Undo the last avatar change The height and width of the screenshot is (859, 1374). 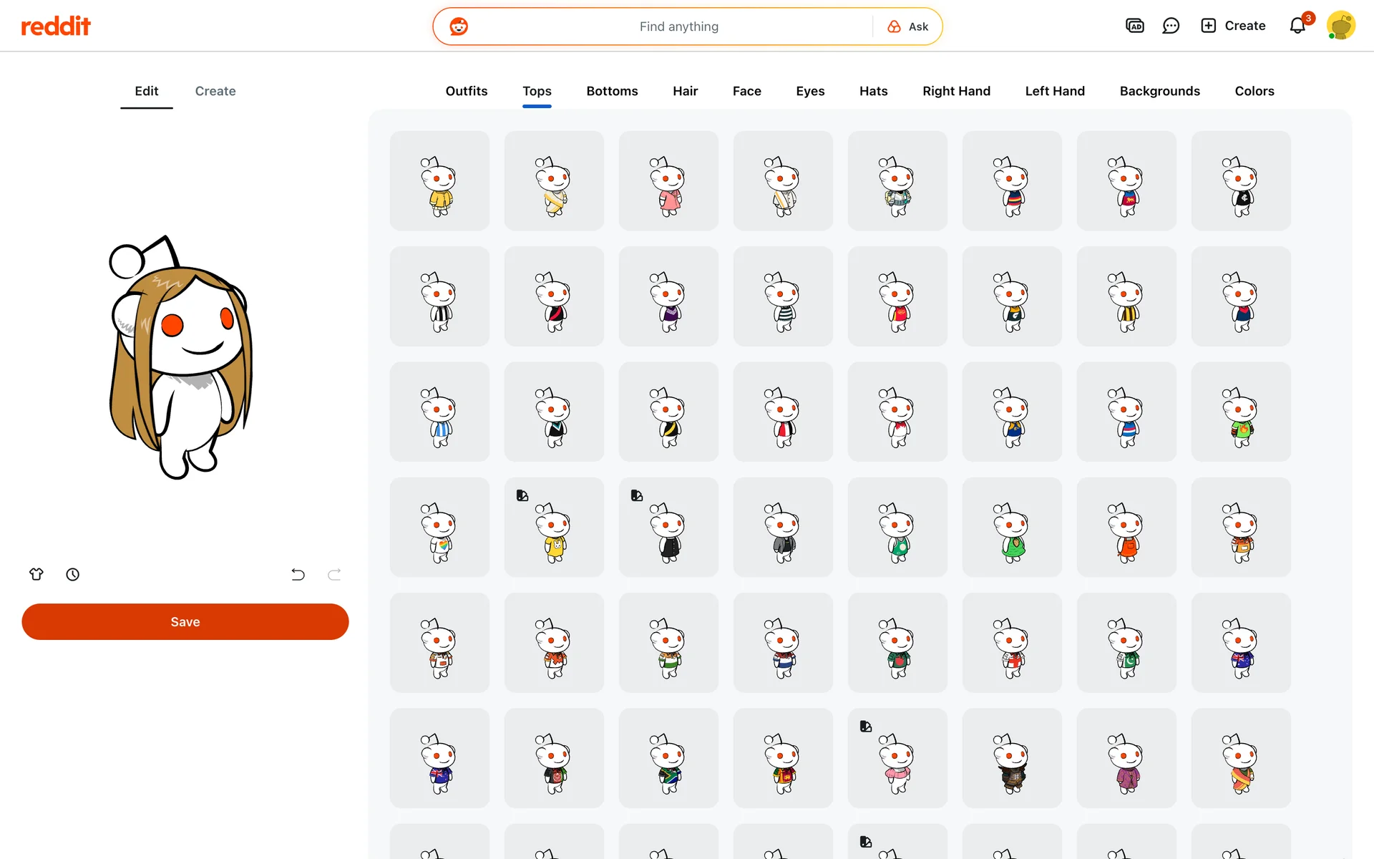click(298, 574)
